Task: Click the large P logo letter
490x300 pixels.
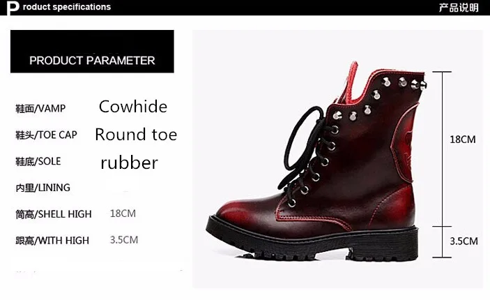Action: 13,8
